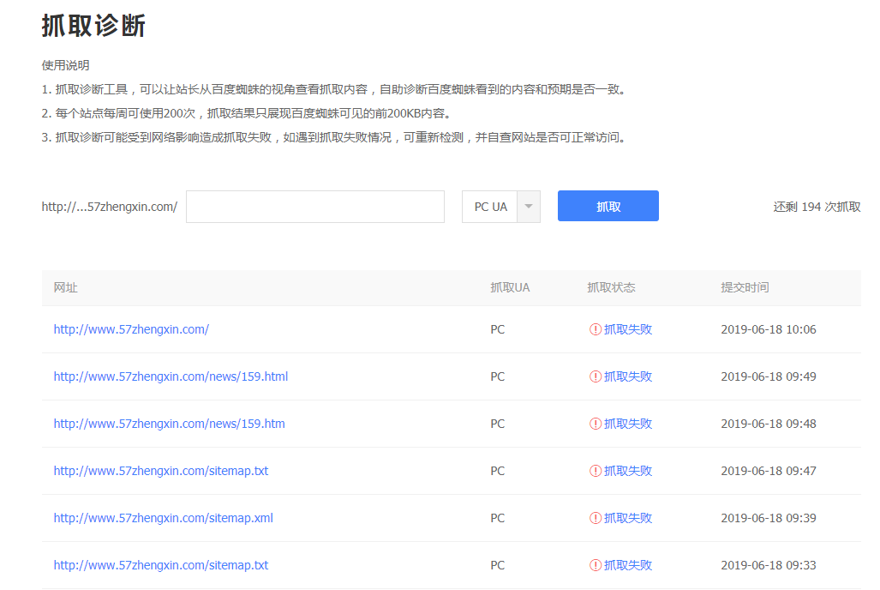Click warning icon in 10:06 row
Screen dimensions: 880x590
(595, 329)
